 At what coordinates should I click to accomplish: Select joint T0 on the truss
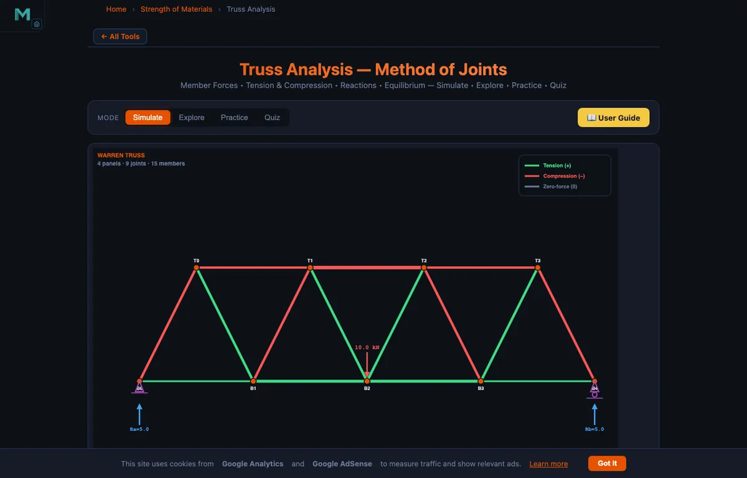(x=196, y=268)
